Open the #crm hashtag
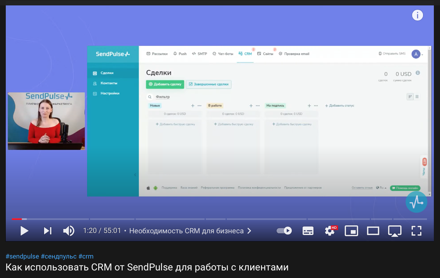 (x=86, y=256)
